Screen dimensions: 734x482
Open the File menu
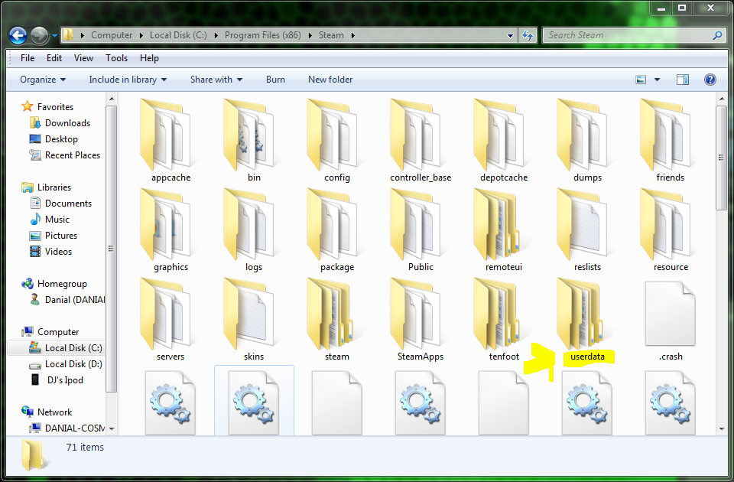click(x=28, y=58)
